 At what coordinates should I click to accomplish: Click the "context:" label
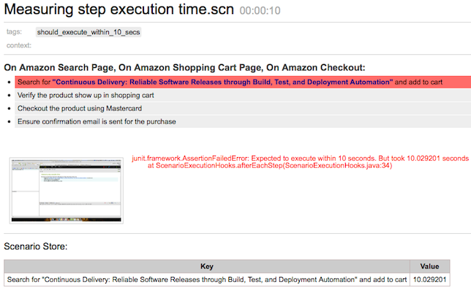point(18,45)
